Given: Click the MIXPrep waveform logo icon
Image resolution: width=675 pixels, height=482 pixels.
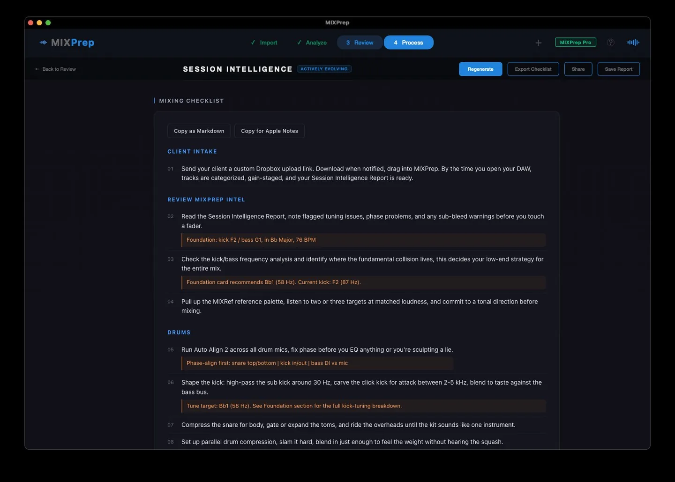Looking at the screenshot, I should (x=43, y=42).
